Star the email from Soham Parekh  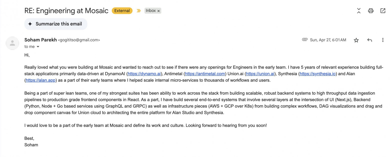point(356,40)
